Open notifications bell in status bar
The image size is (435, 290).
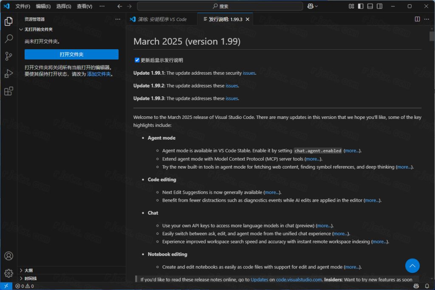427,286
